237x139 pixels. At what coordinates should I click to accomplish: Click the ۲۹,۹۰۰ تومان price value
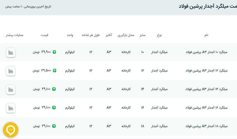(42, 52)
